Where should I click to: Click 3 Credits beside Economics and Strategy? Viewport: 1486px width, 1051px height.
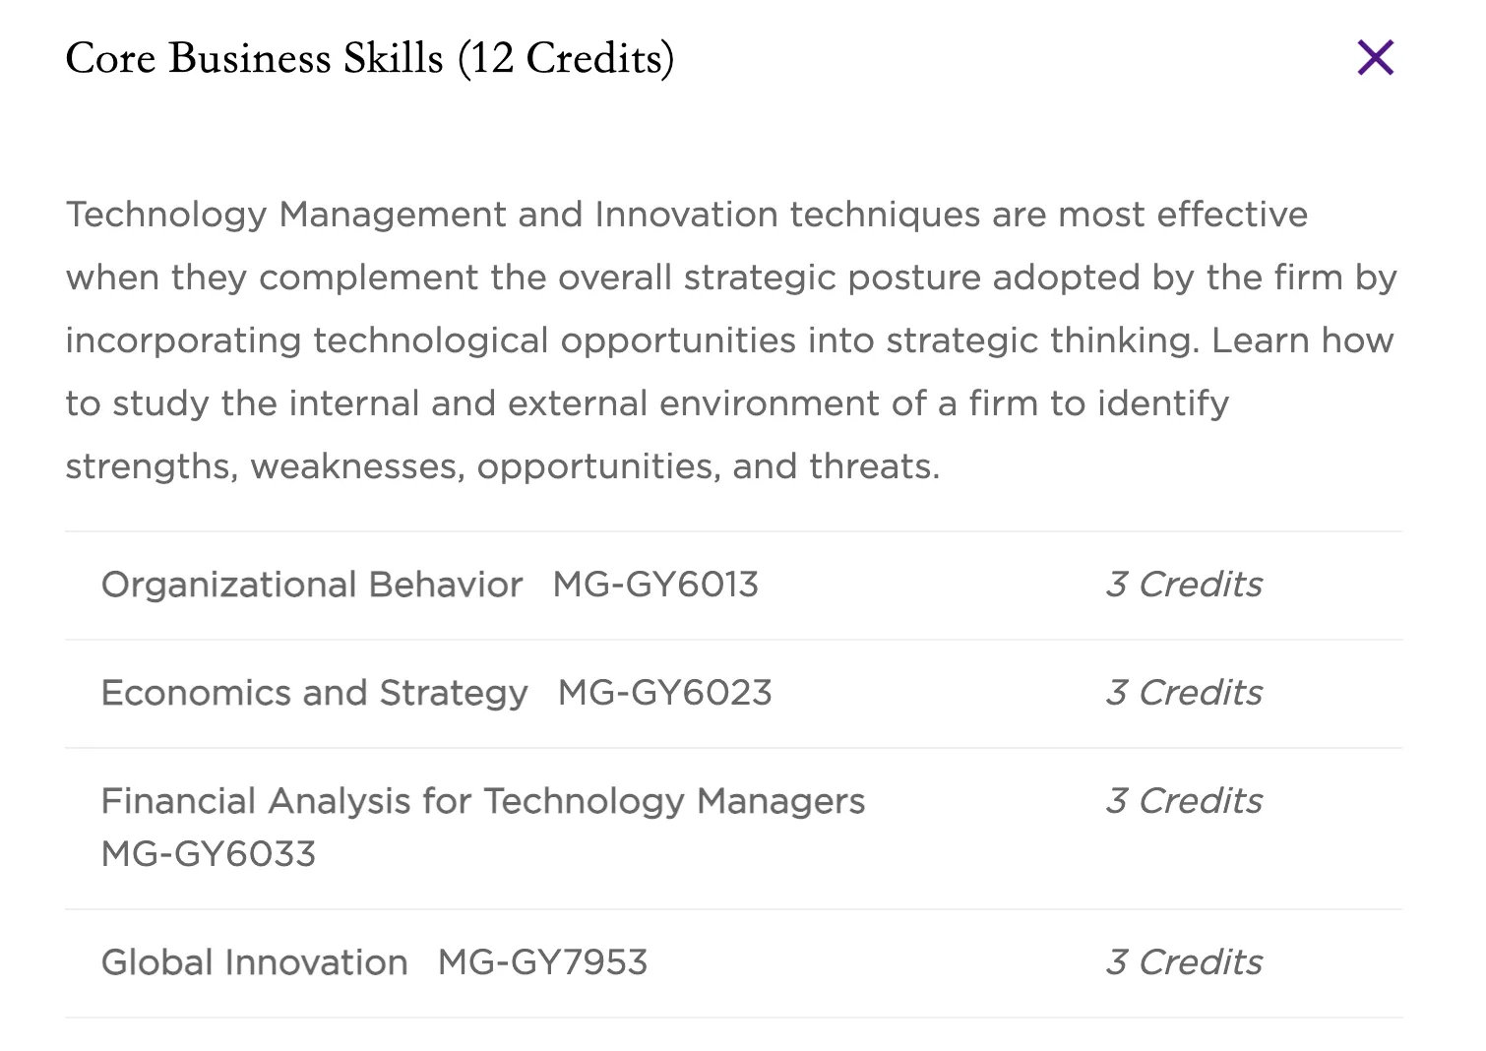point(1184,693)
